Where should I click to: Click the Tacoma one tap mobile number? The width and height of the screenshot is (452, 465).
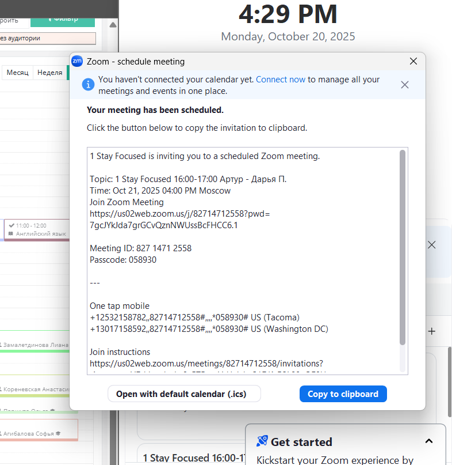tap(194, 317)
